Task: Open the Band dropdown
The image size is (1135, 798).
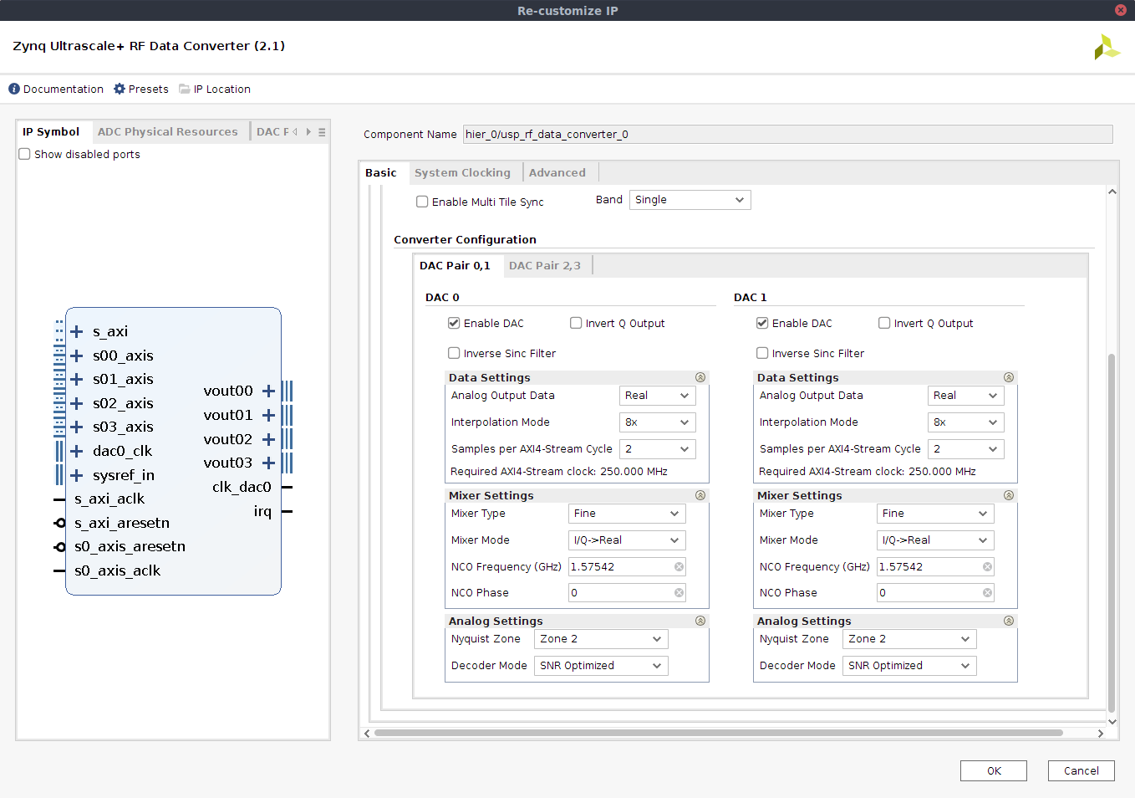Action: click(690, 200)
